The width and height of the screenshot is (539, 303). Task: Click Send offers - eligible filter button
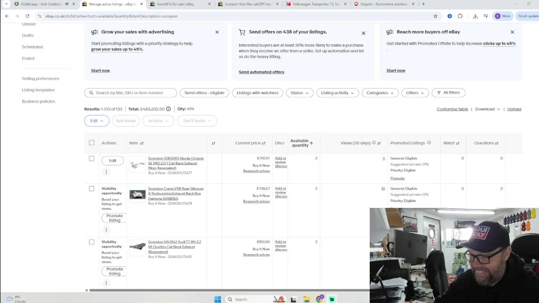204,93
